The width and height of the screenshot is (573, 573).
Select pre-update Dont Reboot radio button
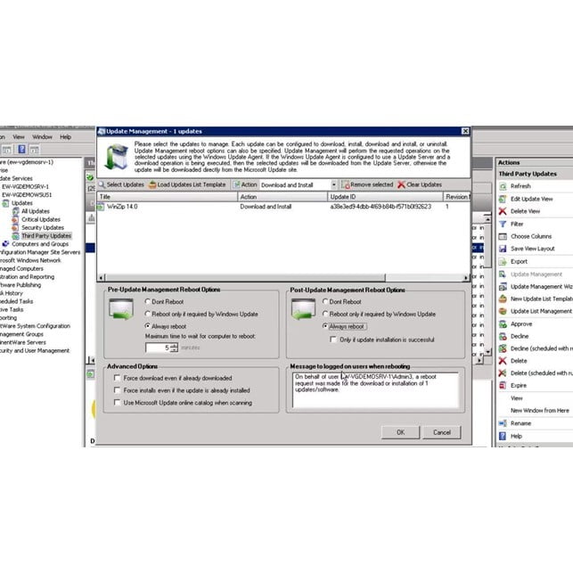pyautogui.click(x=148, y=302)
